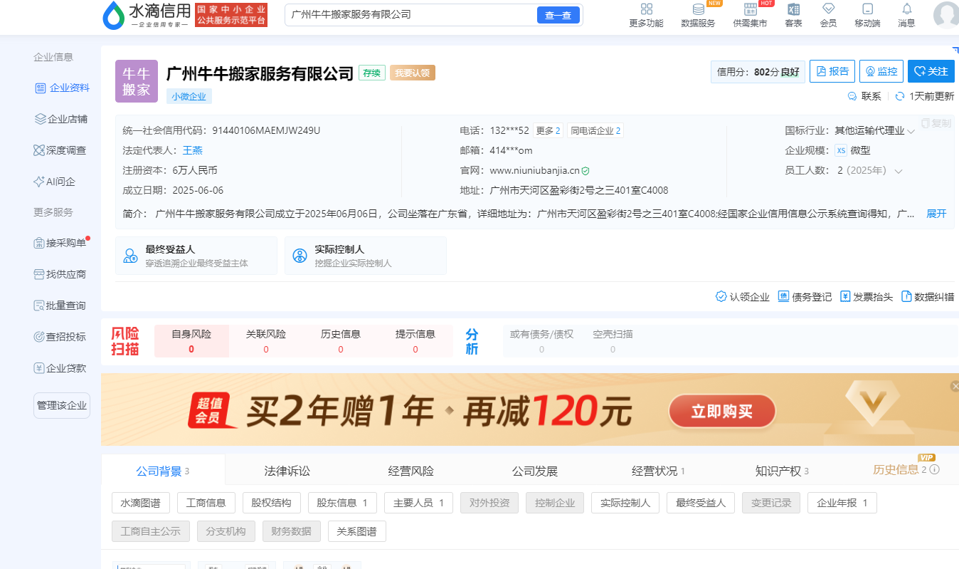Screen dimensions: 959x569
Task: Click the user avatar
Action: pos(945,15)
